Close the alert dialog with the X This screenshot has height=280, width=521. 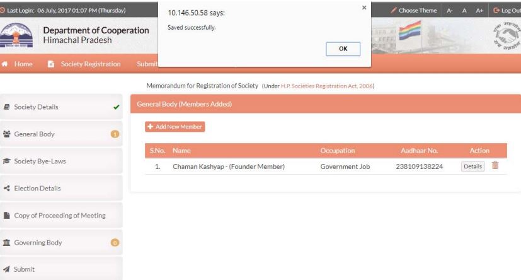click(x=364, y=8)
